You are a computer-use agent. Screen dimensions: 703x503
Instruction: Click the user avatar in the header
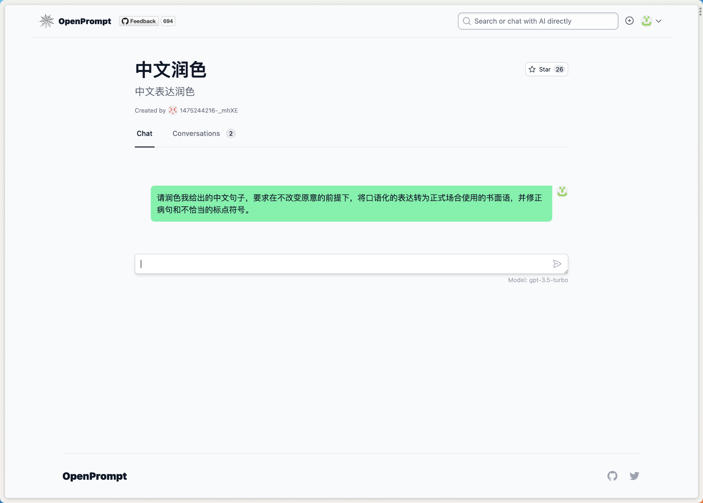point(645,21)
